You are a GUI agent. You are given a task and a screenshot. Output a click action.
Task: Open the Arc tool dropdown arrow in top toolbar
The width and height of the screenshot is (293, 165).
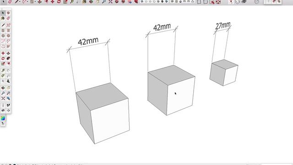click(x=27, y=2)
